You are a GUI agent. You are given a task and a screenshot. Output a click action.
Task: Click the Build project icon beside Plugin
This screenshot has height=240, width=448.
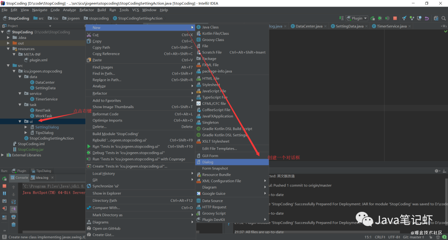[341, 18]
